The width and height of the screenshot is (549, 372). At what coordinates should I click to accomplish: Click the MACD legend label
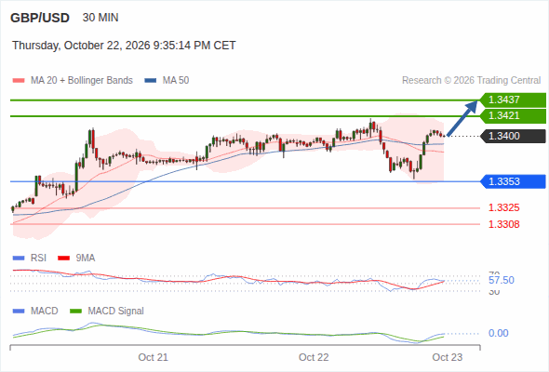pyautogui.click(x=45, y=311)
